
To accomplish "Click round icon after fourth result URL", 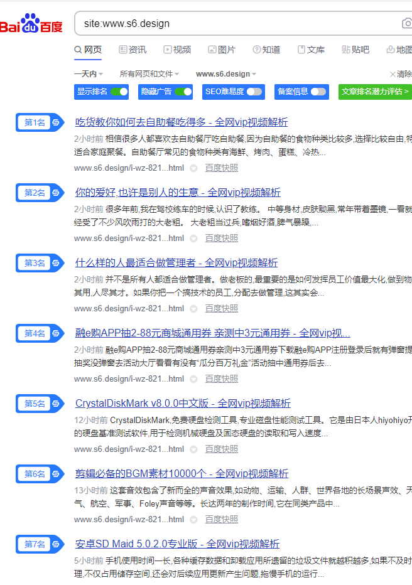I will (x=193, y=379).
